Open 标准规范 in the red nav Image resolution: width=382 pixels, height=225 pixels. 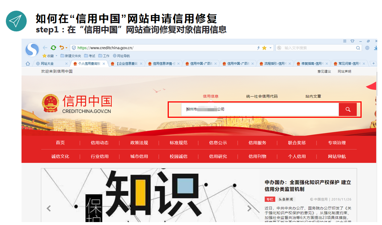(x=179, y=143)
